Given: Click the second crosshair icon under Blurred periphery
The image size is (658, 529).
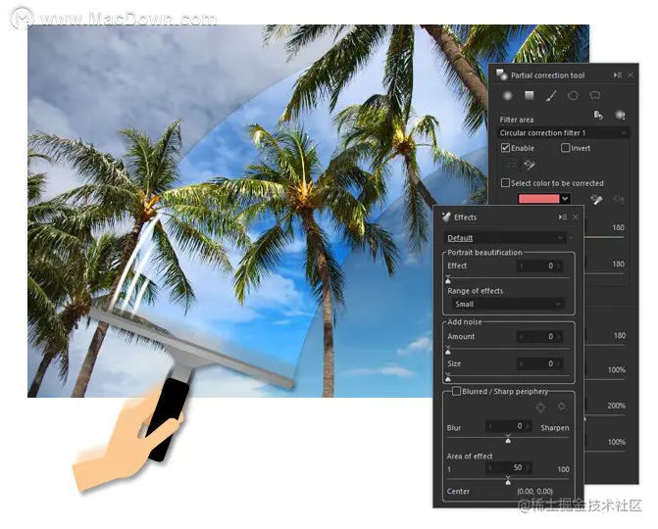Looking at the screenshot, I should coord(562,407).
